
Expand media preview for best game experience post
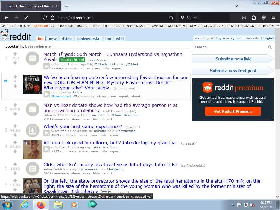click(46, 133)
